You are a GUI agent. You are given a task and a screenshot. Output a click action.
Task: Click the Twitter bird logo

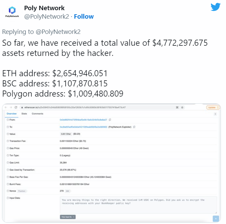(x=215, y=7)
